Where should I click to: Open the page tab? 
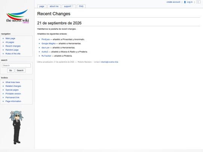tap(42, 6)
